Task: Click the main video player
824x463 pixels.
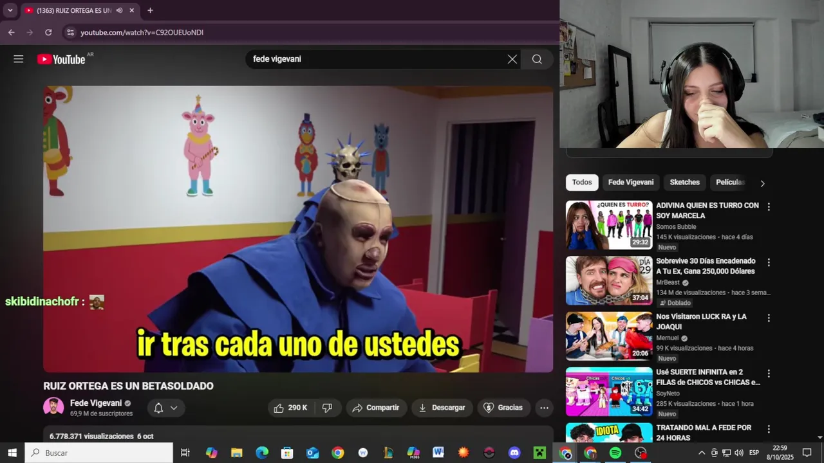Action: coord(298,229)
